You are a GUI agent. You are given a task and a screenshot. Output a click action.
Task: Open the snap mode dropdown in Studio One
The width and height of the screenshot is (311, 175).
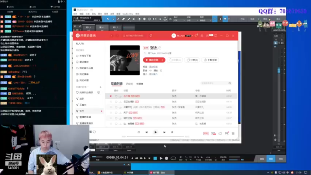pos(205,20)
